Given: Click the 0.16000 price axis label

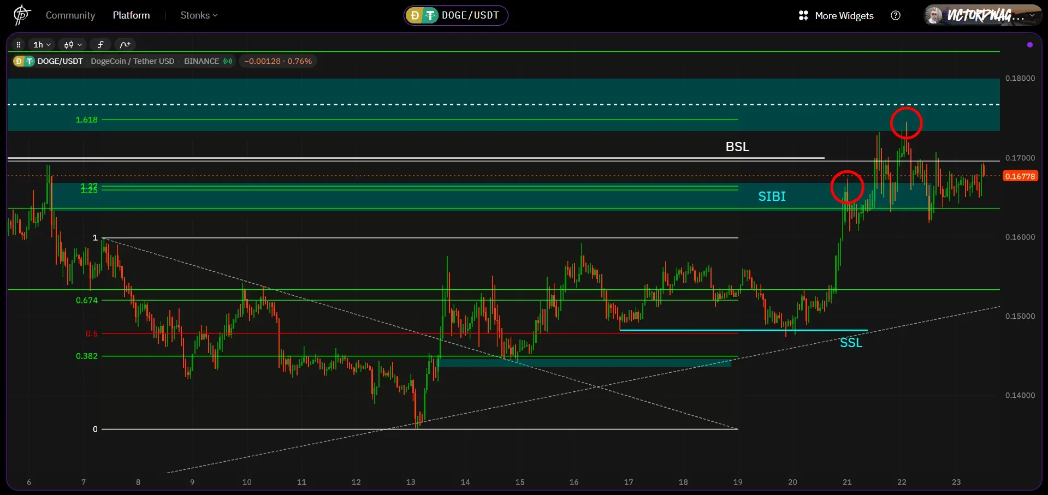Looking at the screenshot, I should [x=1020, y=237].
